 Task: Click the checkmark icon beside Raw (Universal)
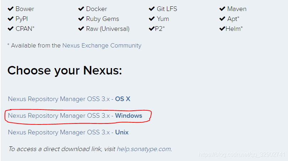click(x=81, y=28)
